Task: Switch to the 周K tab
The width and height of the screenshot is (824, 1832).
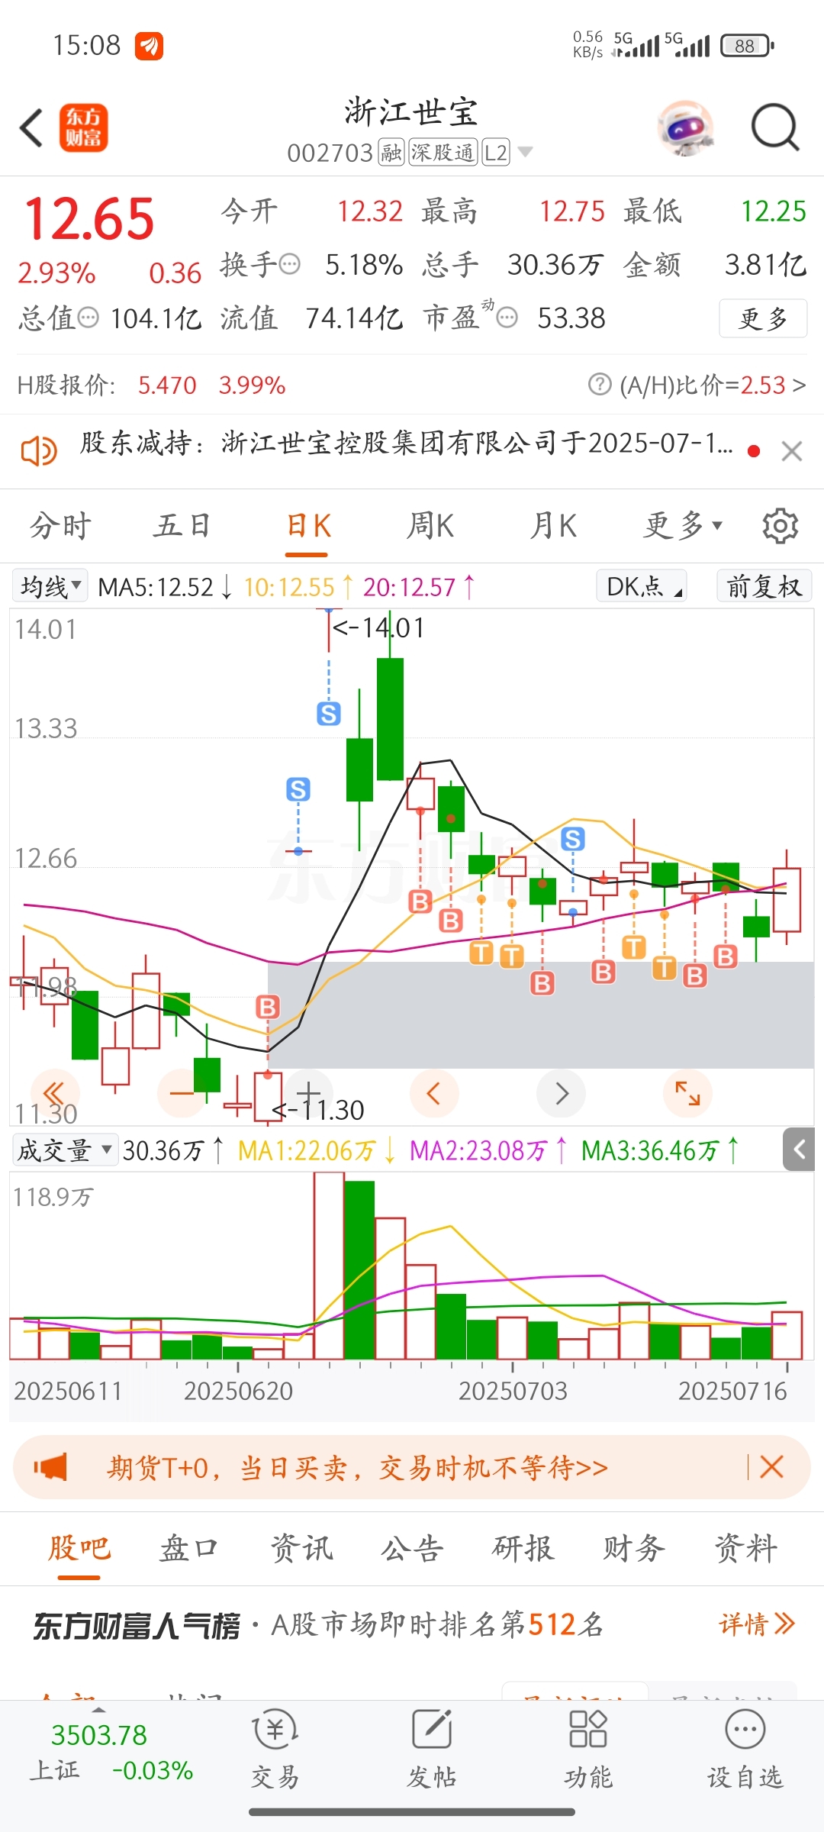Action: pyautogui.click(x=430, y=526)
